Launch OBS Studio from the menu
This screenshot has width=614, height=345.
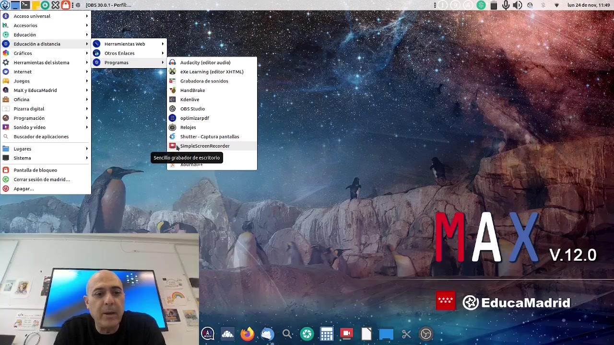click(212, 109)
